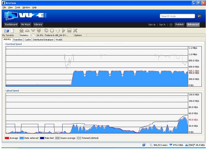Click the Sign Up link
The width and height of the screenshot is (207, 149).
pos(152,25)
